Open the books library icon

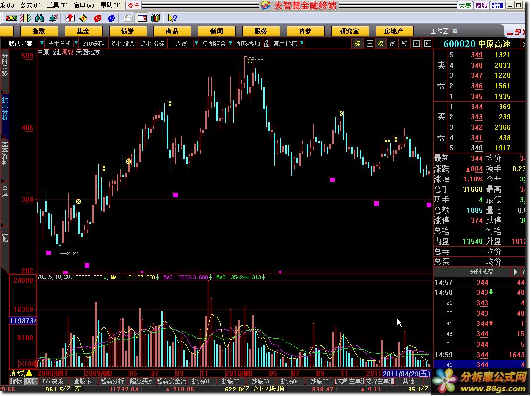[156, 18]
